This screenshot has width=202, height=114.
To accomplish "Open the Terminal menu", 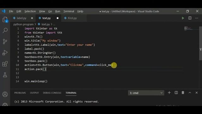I will click(69, 11).
